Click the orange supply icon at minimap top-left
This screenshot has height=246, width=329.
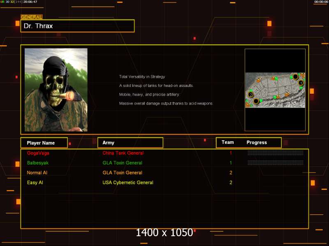(259, 80)
